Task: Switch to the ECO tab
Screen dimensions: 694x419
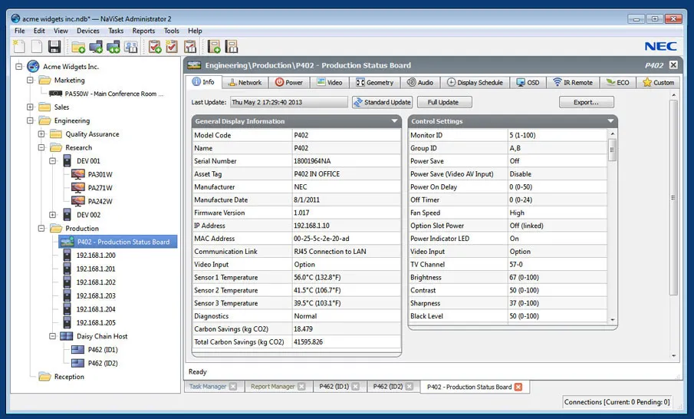Action: pos(617,82)
